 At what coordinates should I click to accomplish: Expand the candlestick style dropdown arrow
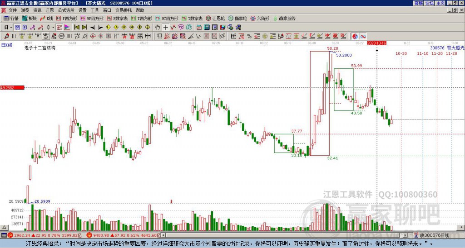[x=53, y=27]
